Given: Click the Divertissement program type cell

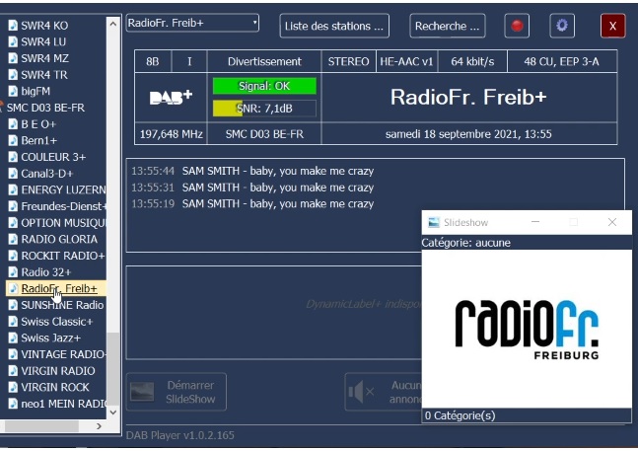Looking at the screenshot, I should coord(264,61).
